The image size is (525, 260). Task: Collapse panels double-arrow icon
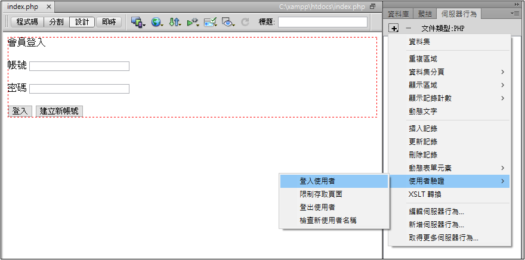516,4
